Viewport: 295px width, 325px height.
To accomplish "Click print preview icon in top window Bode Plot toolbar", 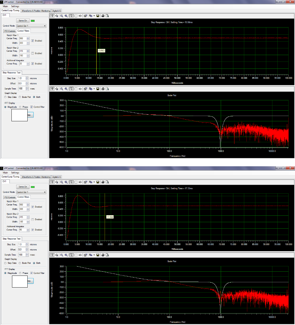I will (107, 89).
